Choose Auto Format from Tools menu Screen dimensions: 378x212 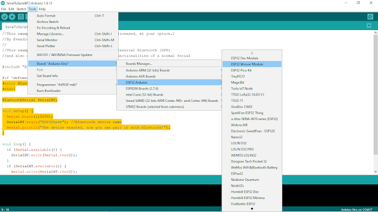(73, 16)
